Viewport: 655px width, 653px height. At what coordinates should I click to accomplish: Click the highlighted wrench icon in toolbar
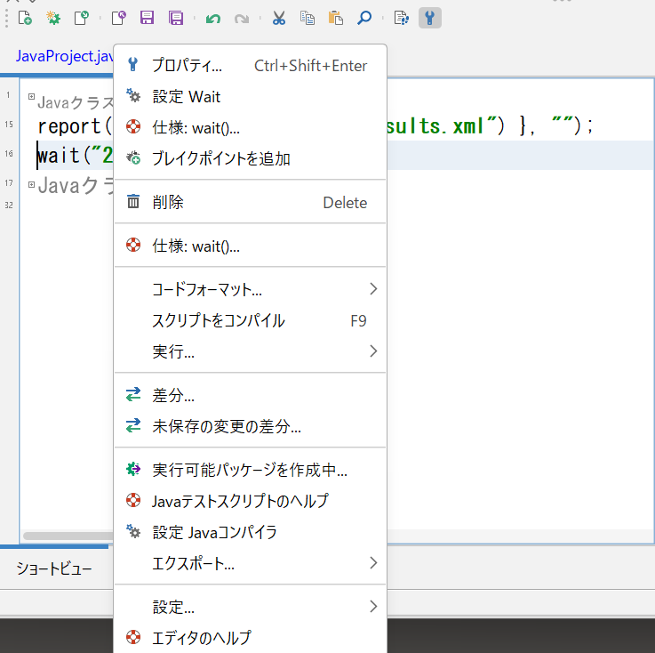[x=430, y=18]
